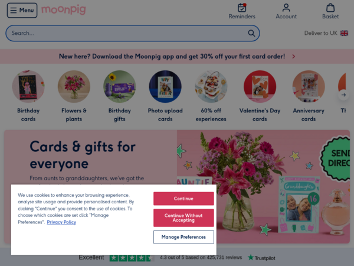
Task: Open the Reminders calendar icon
Action: coord(242,8)
